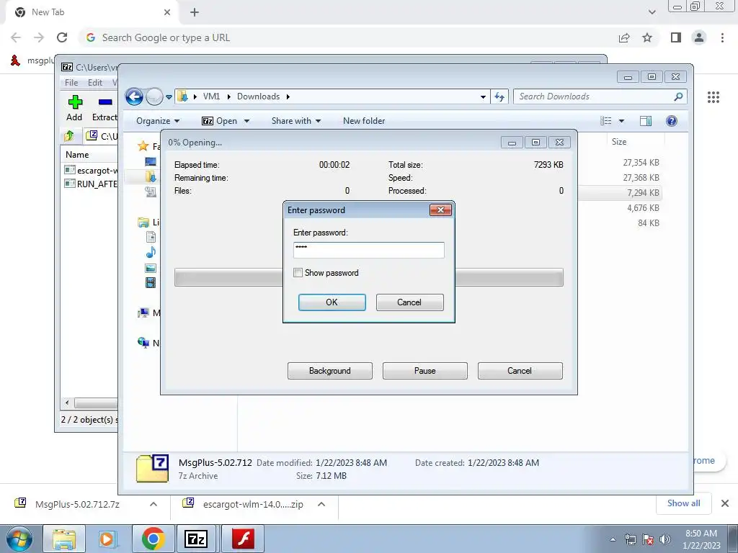Screen dimensions: 738x553
Task: Open the Music library icon in sidebar
Action: (151, 253)
